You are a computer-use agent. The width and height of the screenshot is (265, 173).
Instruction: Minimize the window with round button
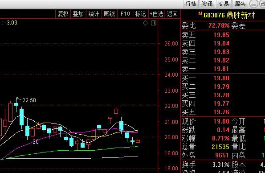click(254, 4)
